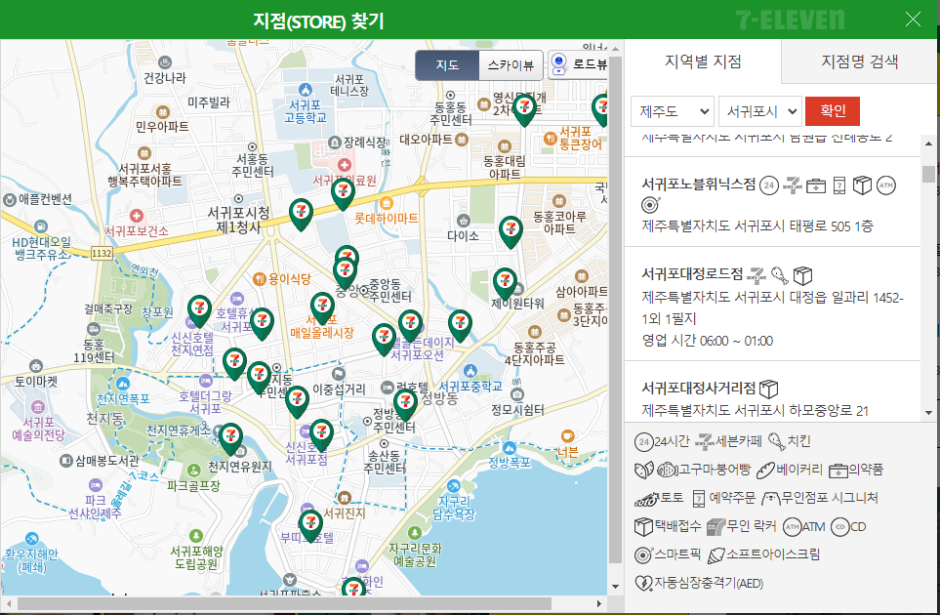940x615 pixels.
Task: Click the 정방폭포 map label
Action: tap(510, 463)
